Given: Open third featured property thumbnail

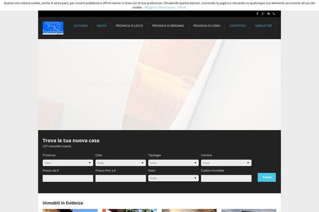Looking at the screenshot, I should click(x=189, y=210).
